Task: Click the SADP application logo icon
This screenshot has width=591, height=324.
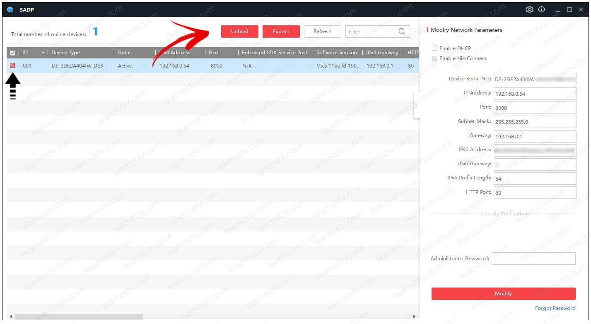Action: 10,10
